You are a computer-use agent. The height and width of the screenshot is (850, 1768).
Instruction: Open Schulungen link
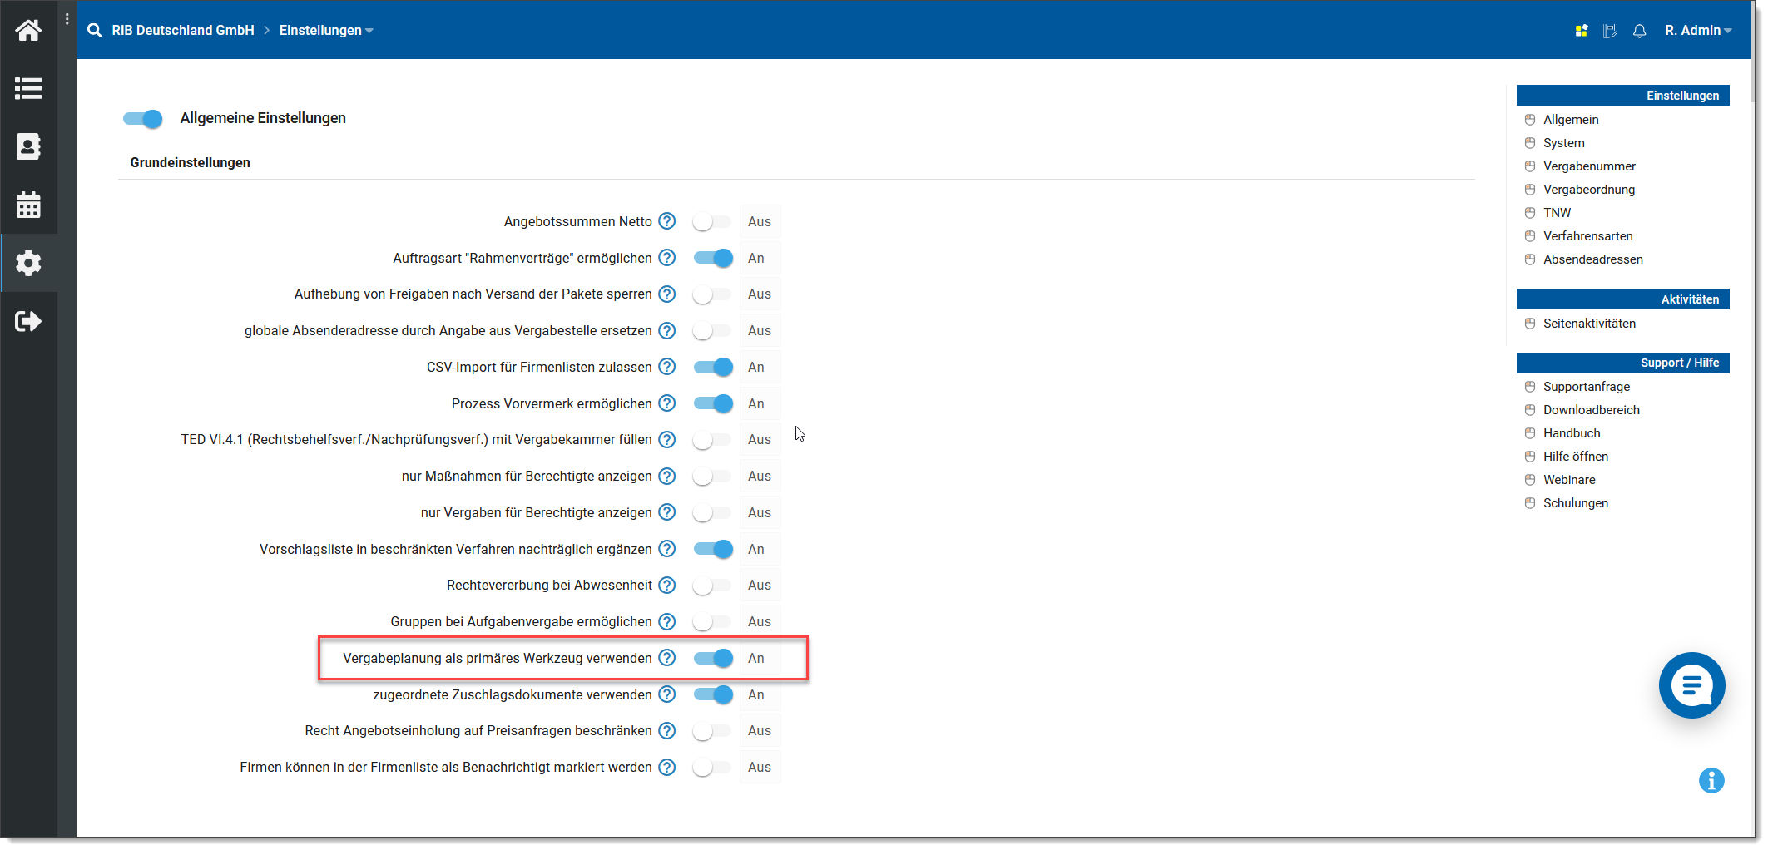click(x=1575, y=503)
